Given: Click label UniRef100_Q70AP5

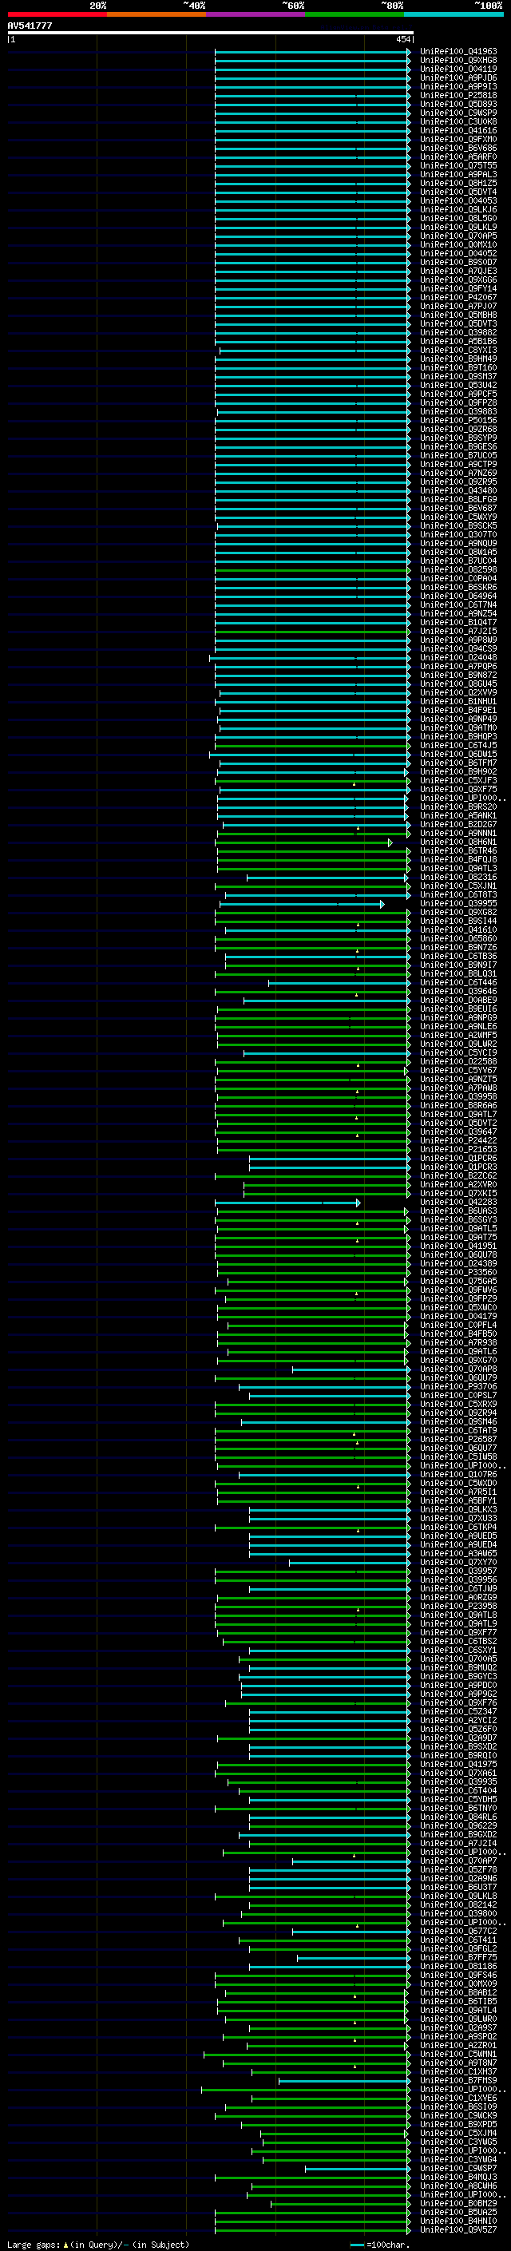Looking at the screenshot, I should (x=458, y=236).
